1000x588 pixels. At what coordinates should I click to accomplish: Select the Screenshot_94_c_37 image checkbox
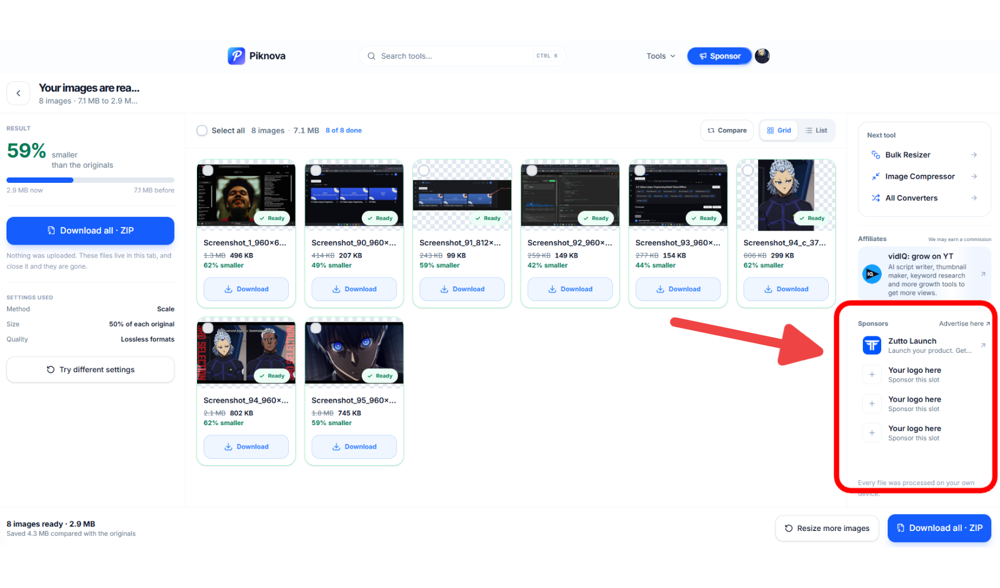[748, 171]
